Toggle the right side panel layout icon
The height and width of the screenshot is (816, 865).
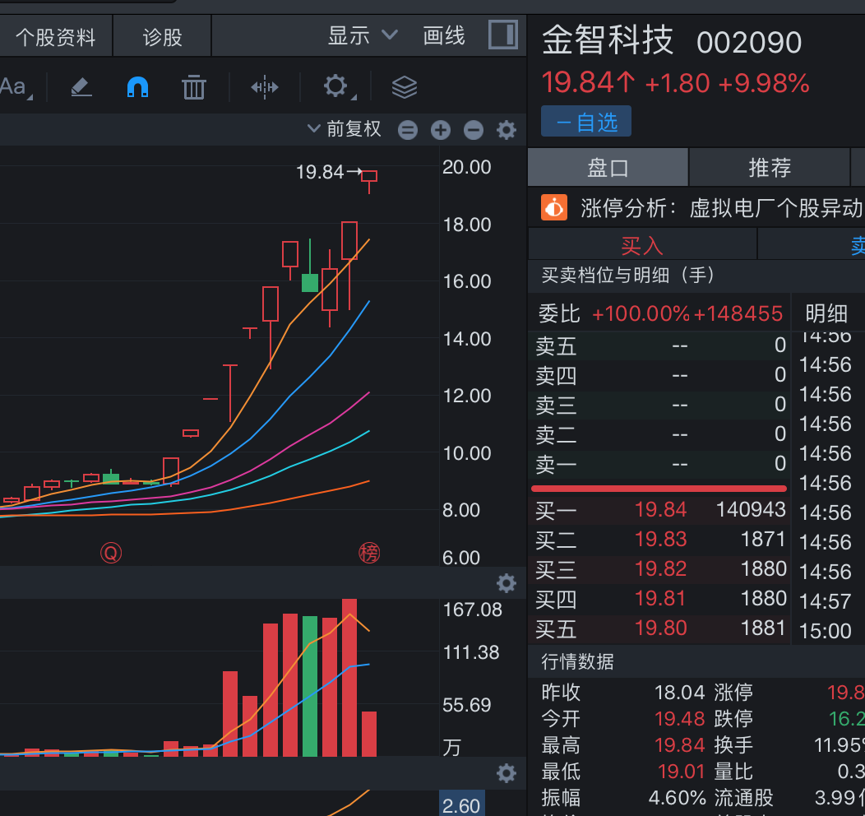click(502, 35)
